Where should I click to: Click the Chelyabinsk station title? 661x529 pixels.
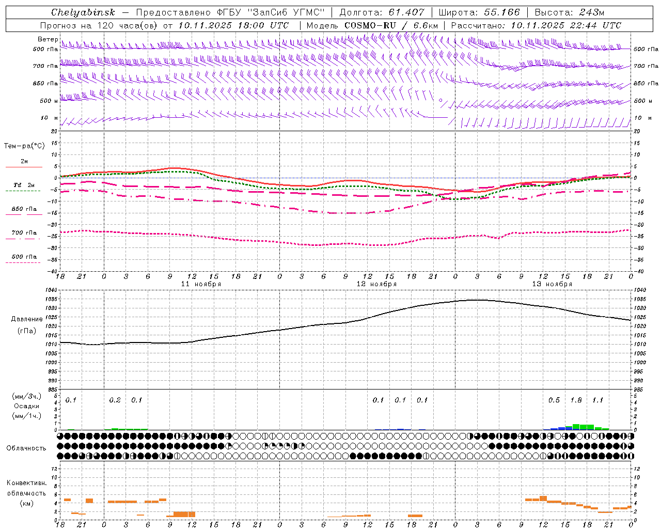[83, 12]
